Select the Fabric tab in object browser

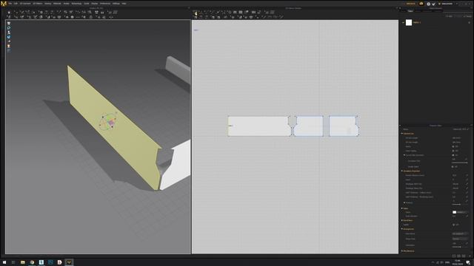pyautogui.click(x=410, y=11)
